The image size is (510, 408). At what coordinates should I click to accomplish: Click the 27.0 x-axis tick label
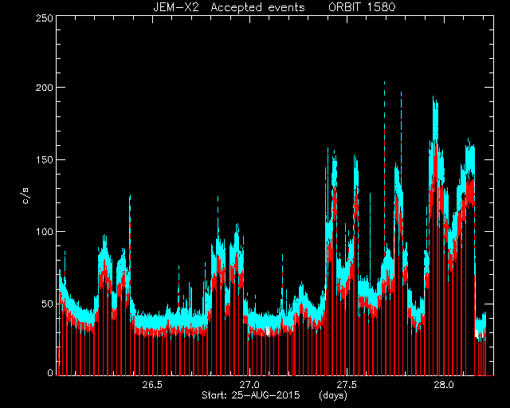(x=249, y=385)
